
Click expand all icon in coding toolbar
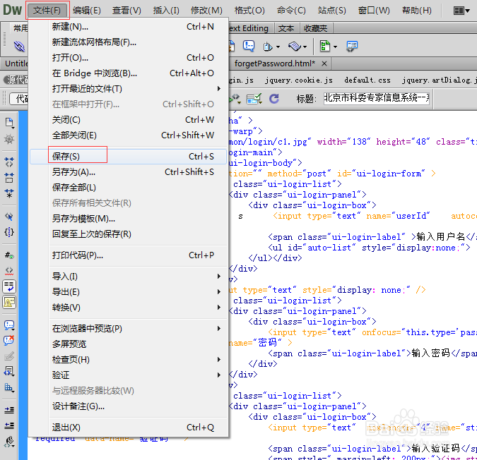pos(9,193)
